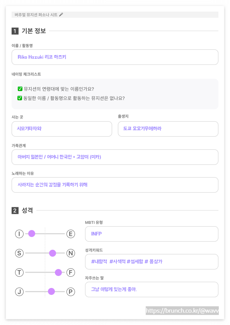230x325 pixels.
Task: Toggle the duplicate stage name checkbox
Action: [20, 98]
